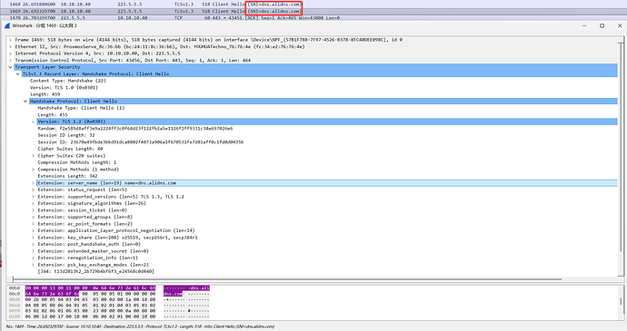
Task: Expand the server_name extension row
Action: point(34,183)
